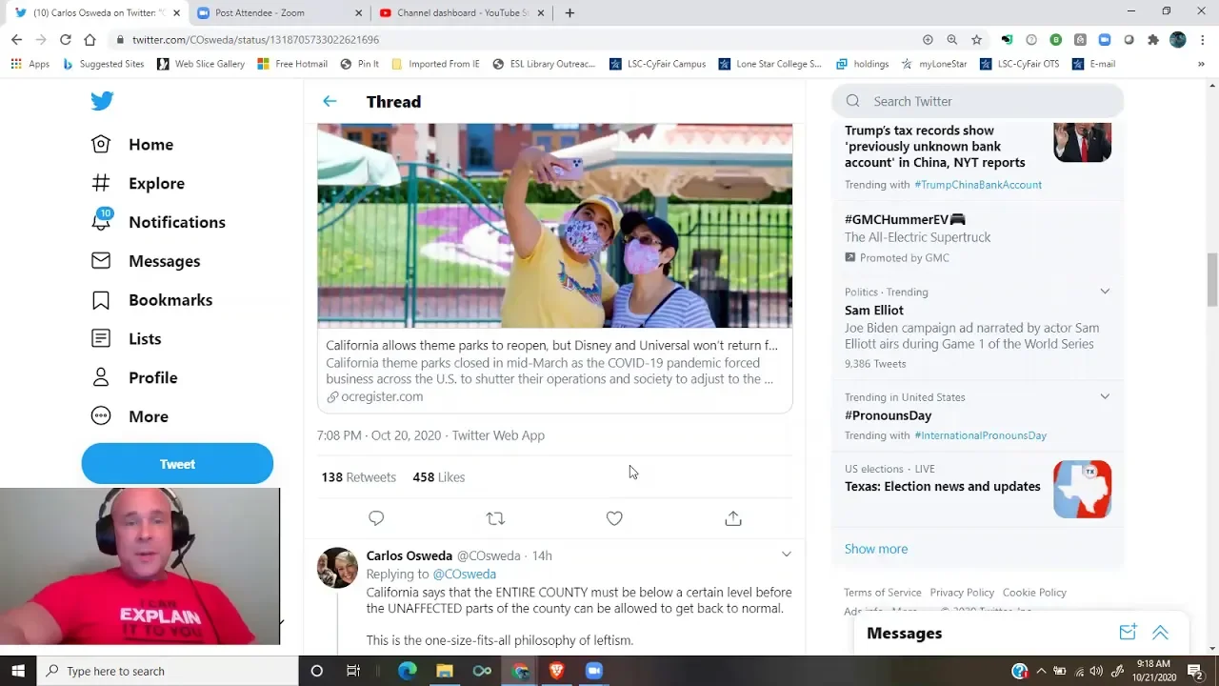Click the share icon under the tweet
Viewport: 1219px width, 686px height.
(x=733, y=518)
